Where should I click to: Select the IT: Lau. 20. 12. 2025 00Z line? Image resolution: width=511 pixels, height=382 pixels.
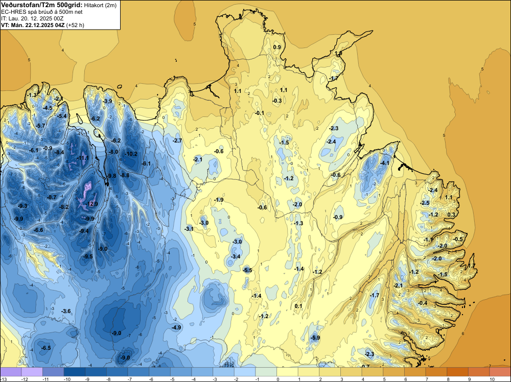32,18
